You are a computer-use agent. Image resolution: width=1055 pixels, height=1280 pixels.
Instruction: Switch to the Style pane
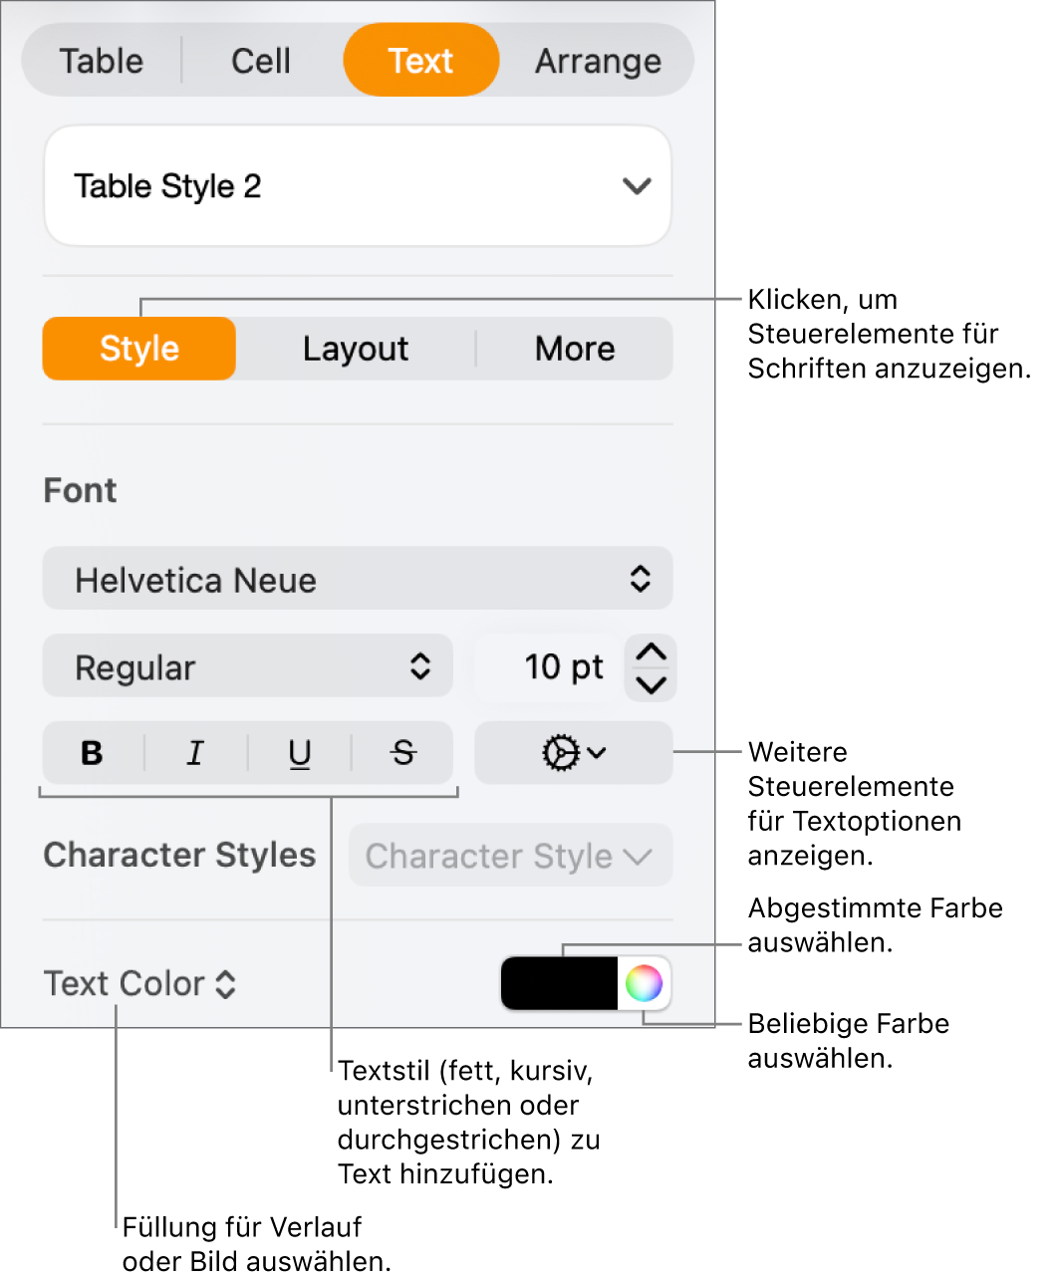pyautogui.click(x=138, y=349)
